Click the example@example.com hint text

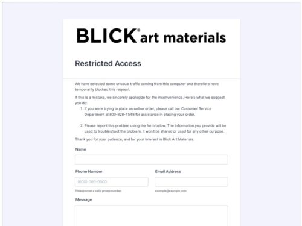coord(171,191)
